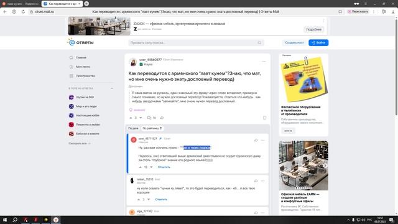The width and height of the screenshot is (398, 224).
Task: Click Ответить under ruslan_15313's answer
Action: [161, 200]
